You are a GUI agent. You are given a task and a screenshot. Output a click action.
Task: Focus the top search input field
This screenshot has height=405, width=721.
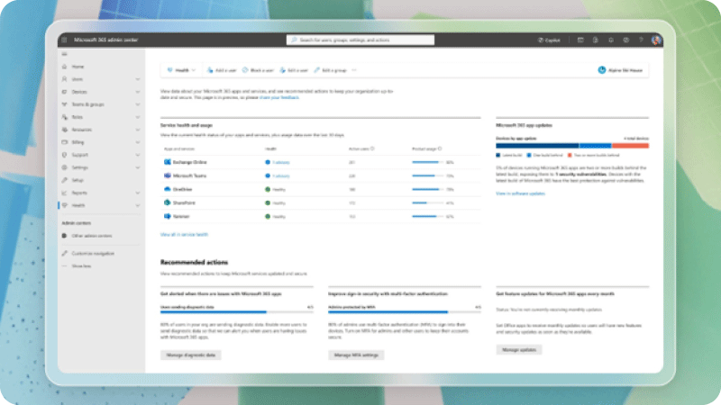click(360, 40)
